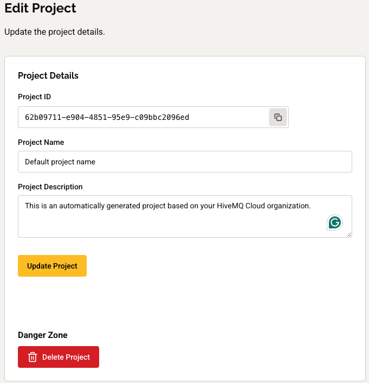Click the "Default project name" text
This screenshot has width=369, height=383.
coord(60,162)
